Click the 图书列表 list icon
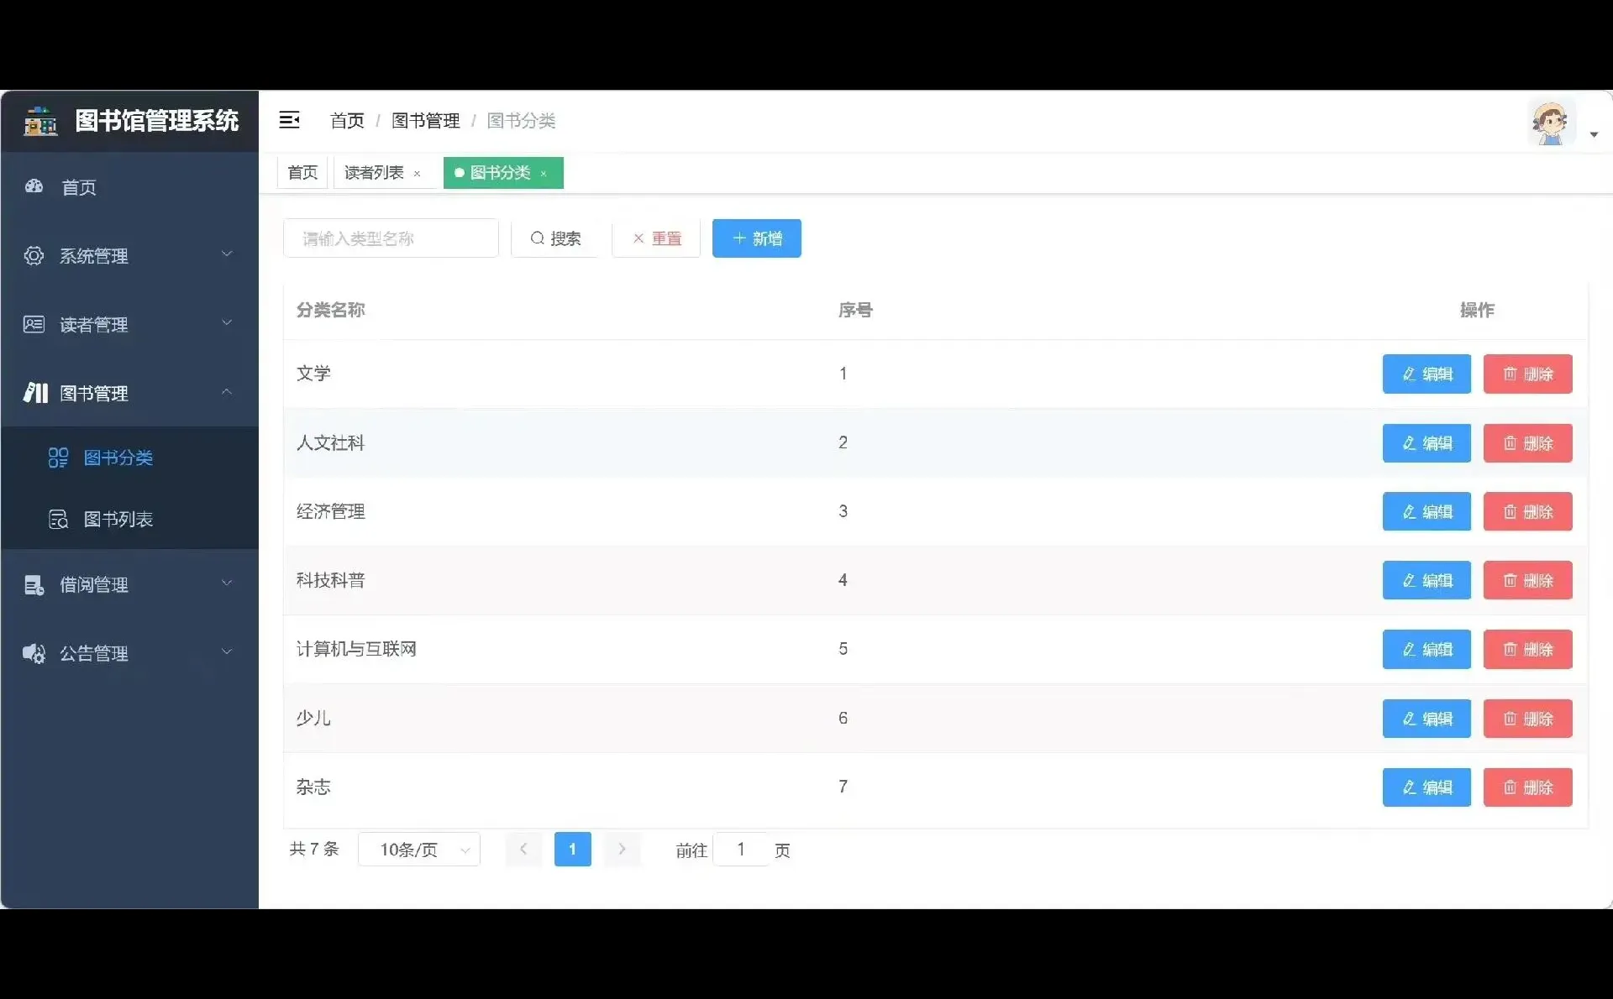Image resolution: width=1613 pixels, height=999 pixels. (x=58, y=518)
